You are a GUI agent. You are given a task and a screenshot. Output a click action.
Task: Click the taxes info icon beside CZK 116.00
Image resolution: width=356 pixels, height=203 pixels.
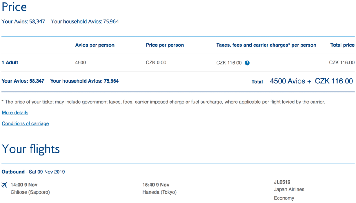pos(247,63)
